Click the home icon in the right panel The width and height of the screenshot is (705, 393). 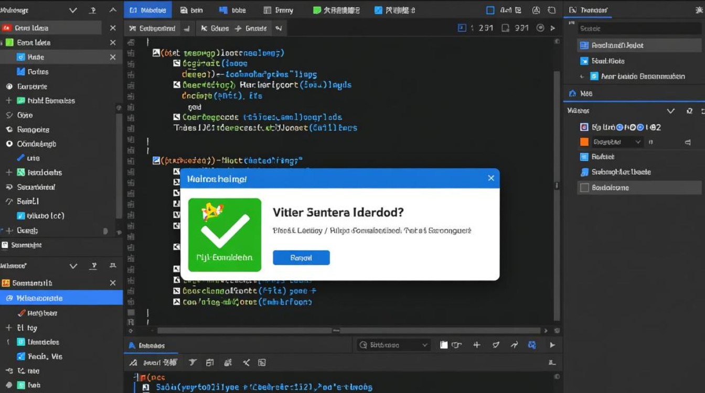point(572,94)
